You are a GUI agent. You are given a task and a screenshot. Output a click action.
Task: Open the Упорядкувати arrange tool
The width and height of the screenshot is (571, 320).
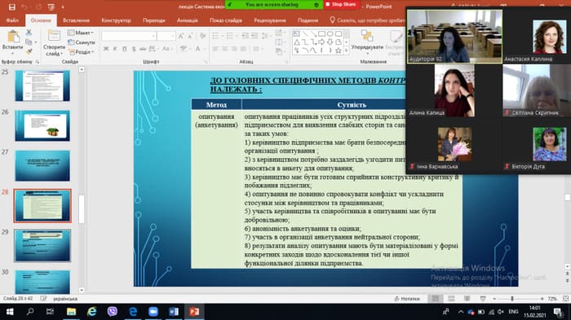pyautogui.click(x=367, y=40)
